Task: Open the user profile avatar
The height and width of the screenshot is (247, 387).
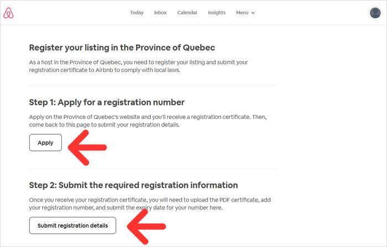Action: click(375, 13)
